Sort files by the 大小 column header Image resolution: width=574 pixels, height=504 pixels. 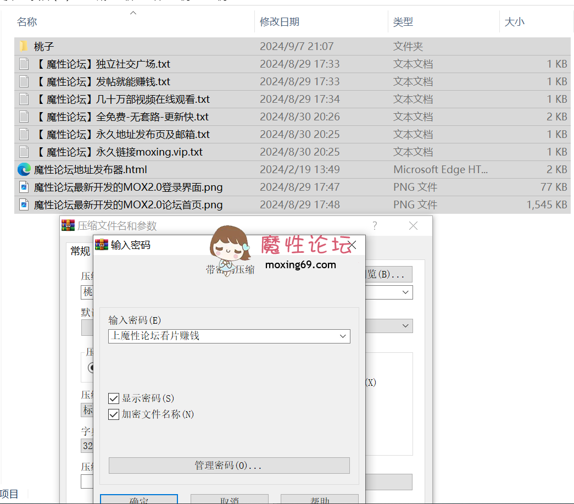(x=514, y=22)
